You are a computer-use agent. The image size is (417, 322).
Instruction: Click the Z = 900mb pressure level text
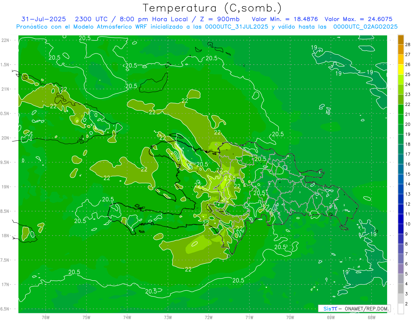[220, 19]
